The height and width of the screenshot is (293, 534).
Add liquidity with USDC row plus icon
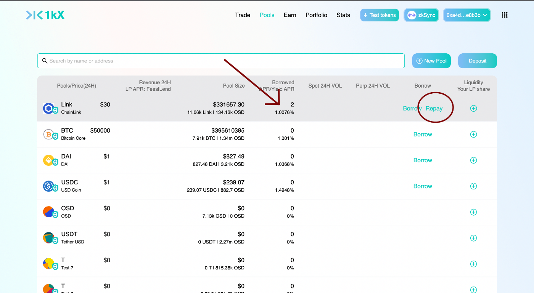coord(473,186)
